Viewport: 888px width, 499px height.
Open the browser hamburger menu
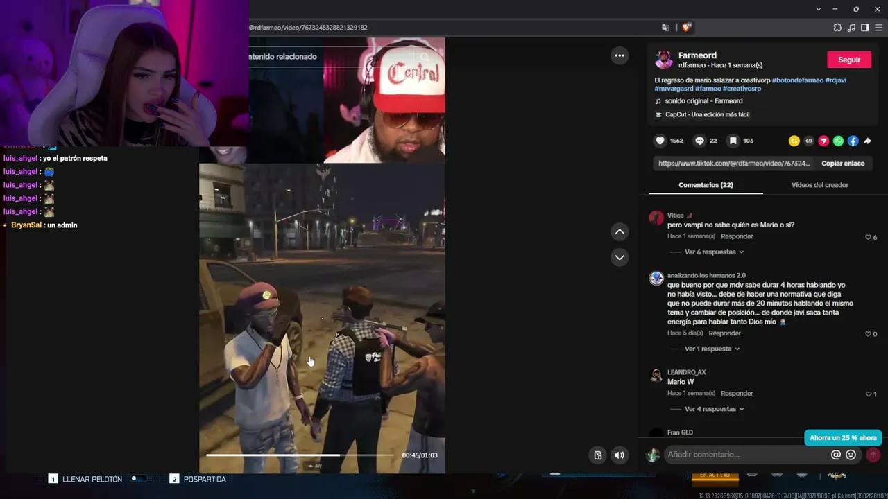(879, 28)
